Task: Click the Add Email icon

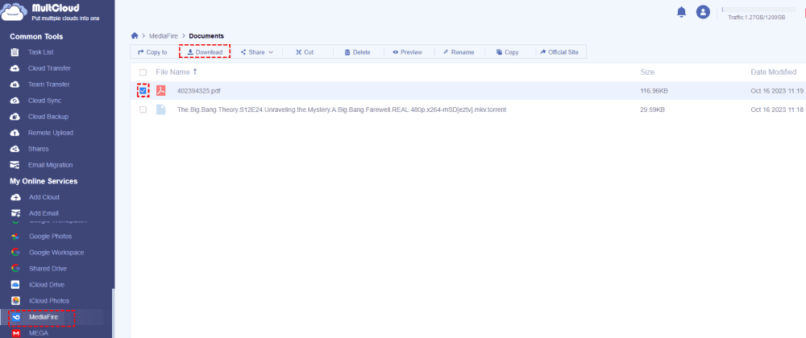Action: [x=15, y=213]
